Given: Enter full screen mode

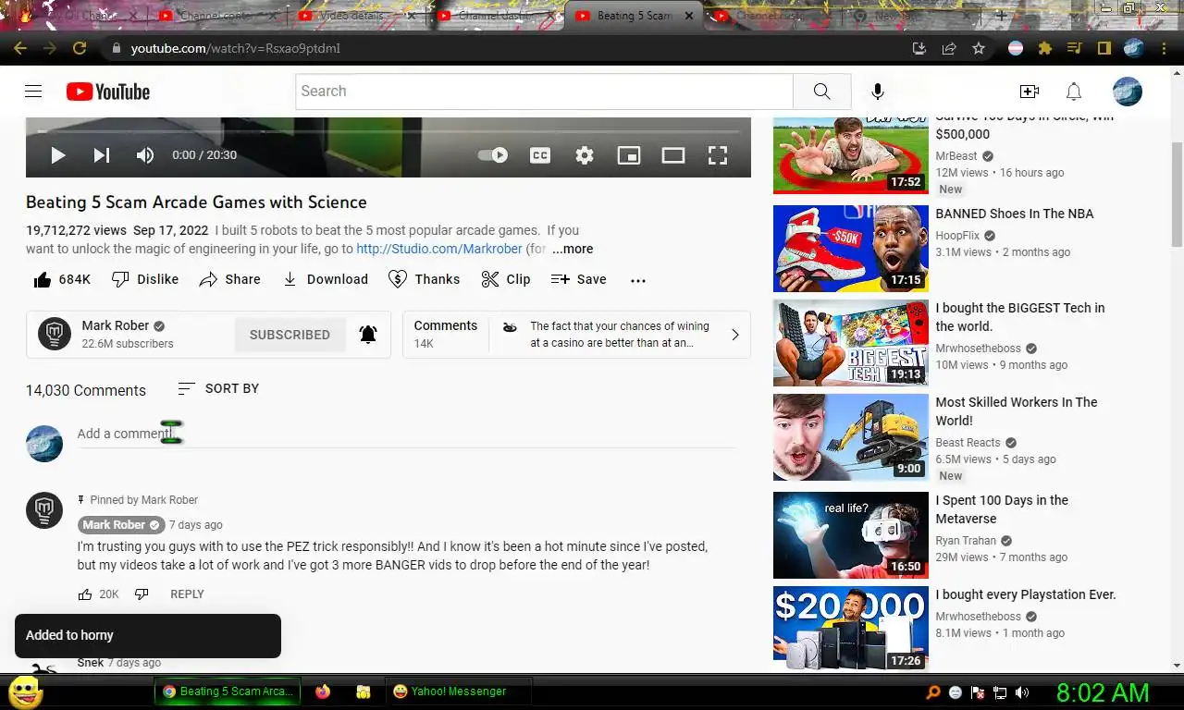Looking at the screenshot, I should tap(718, 155).
